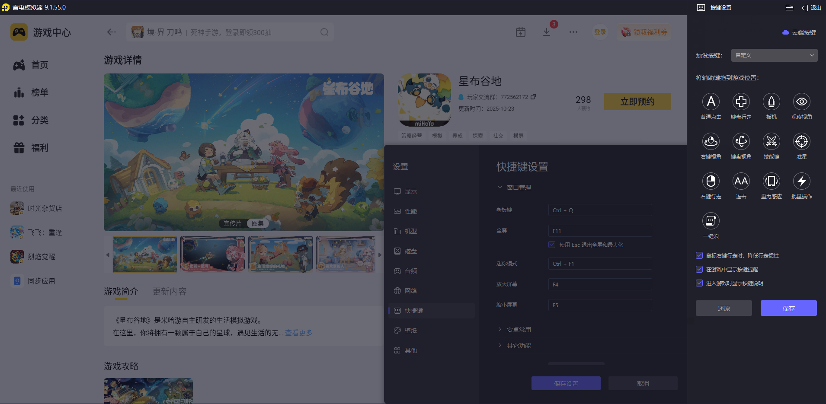Image resolution: width=826 pixels, height=404 pixels.
Task: Click the 游戏中心 logo icon
Action: [x=18, y=32]
